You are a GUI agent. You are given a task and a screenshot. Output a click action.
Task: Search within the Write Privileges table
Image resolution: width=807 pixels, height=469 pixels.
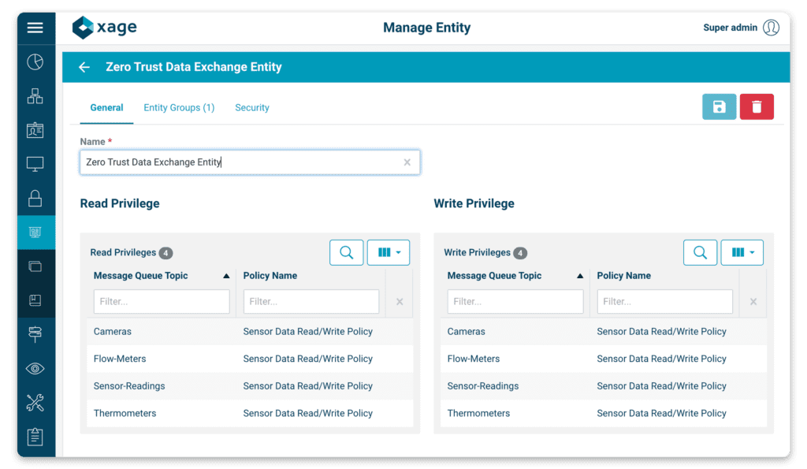click(700, 252)
